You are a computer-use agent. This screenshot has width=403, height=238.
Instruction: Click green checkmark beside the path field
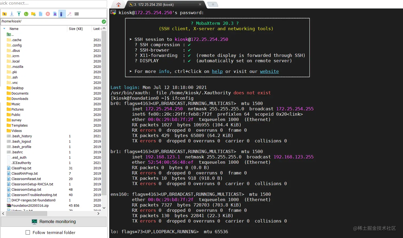(104, 21)
